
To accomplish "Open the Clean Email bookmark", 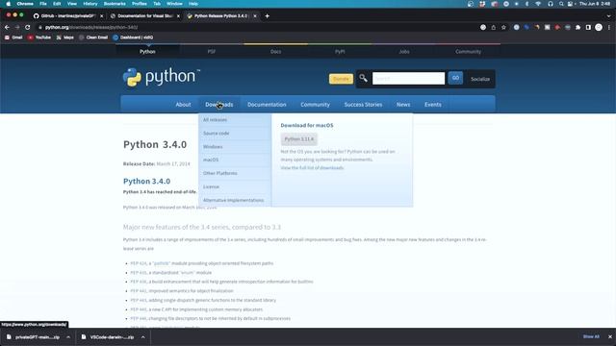I will tap(93, 37).
